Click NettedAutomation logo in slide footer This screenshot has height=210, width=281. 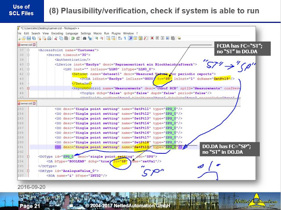coord(256,201)
